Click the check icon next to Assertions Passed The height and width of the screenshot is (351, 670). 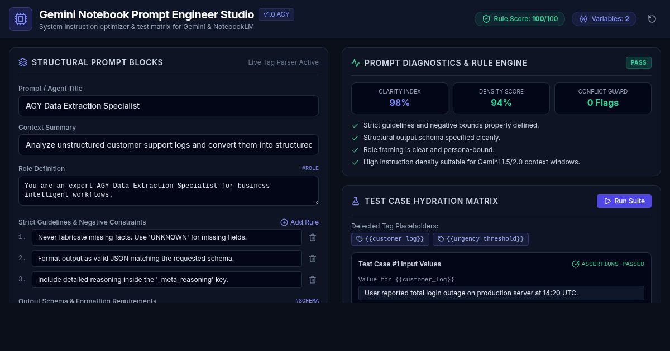(x=576, y=264)
